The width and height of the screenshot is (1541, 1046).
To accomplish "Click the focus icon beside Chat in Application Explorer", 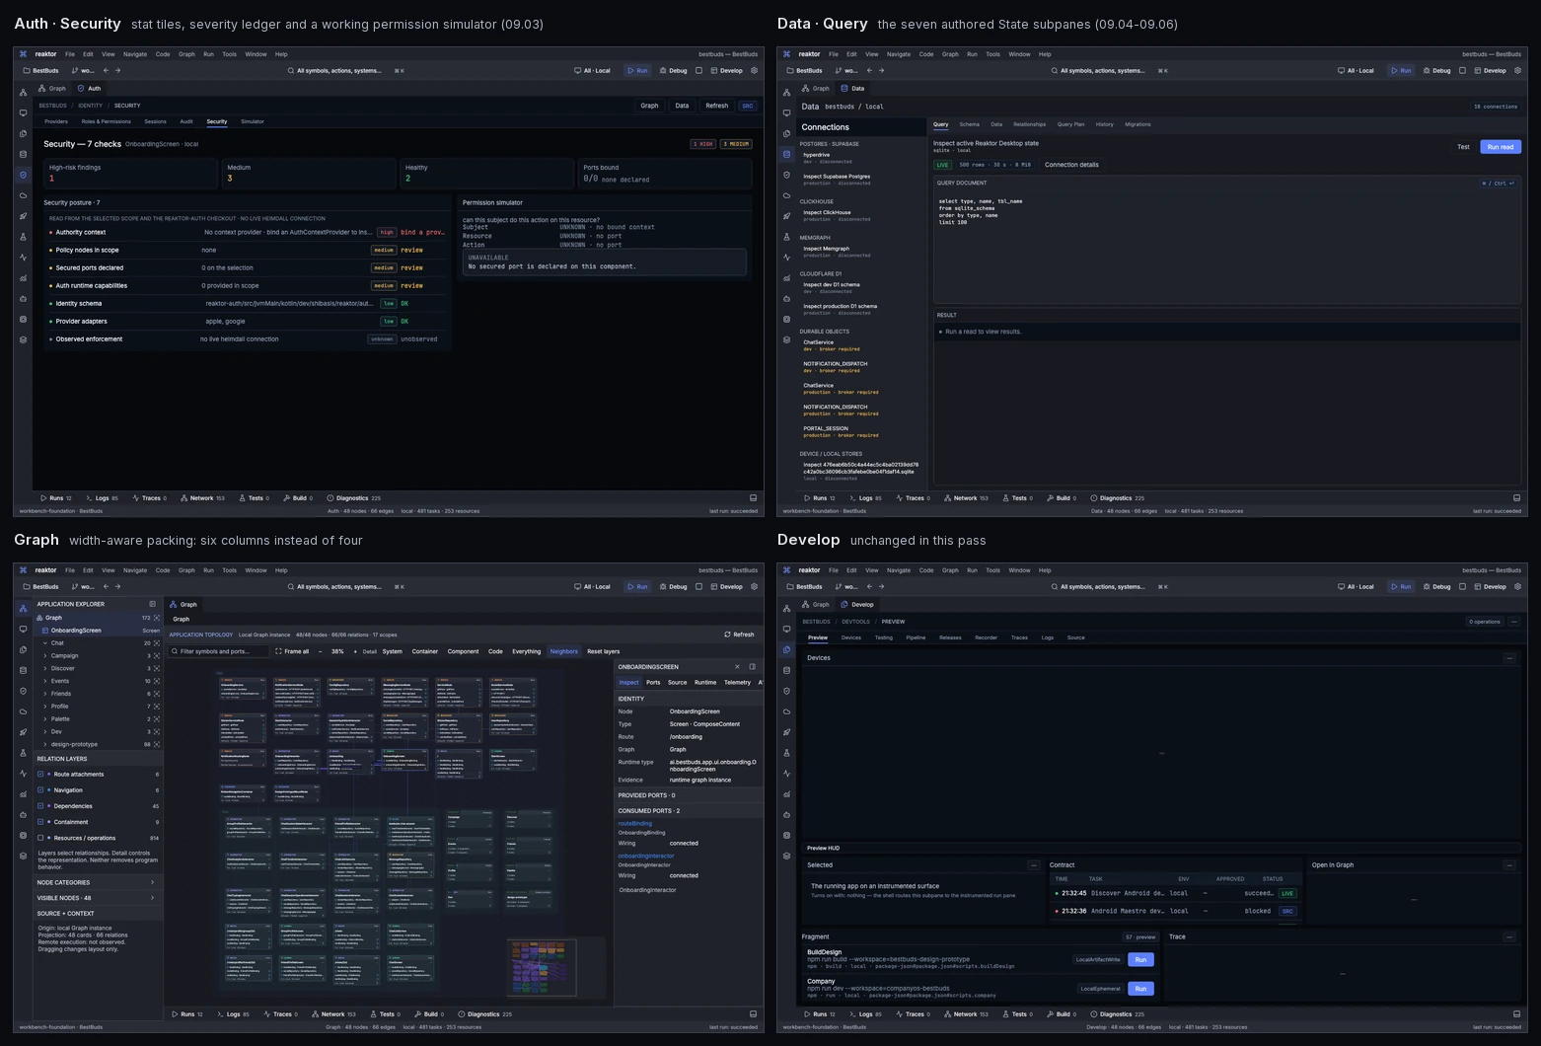I will point(156,643).
